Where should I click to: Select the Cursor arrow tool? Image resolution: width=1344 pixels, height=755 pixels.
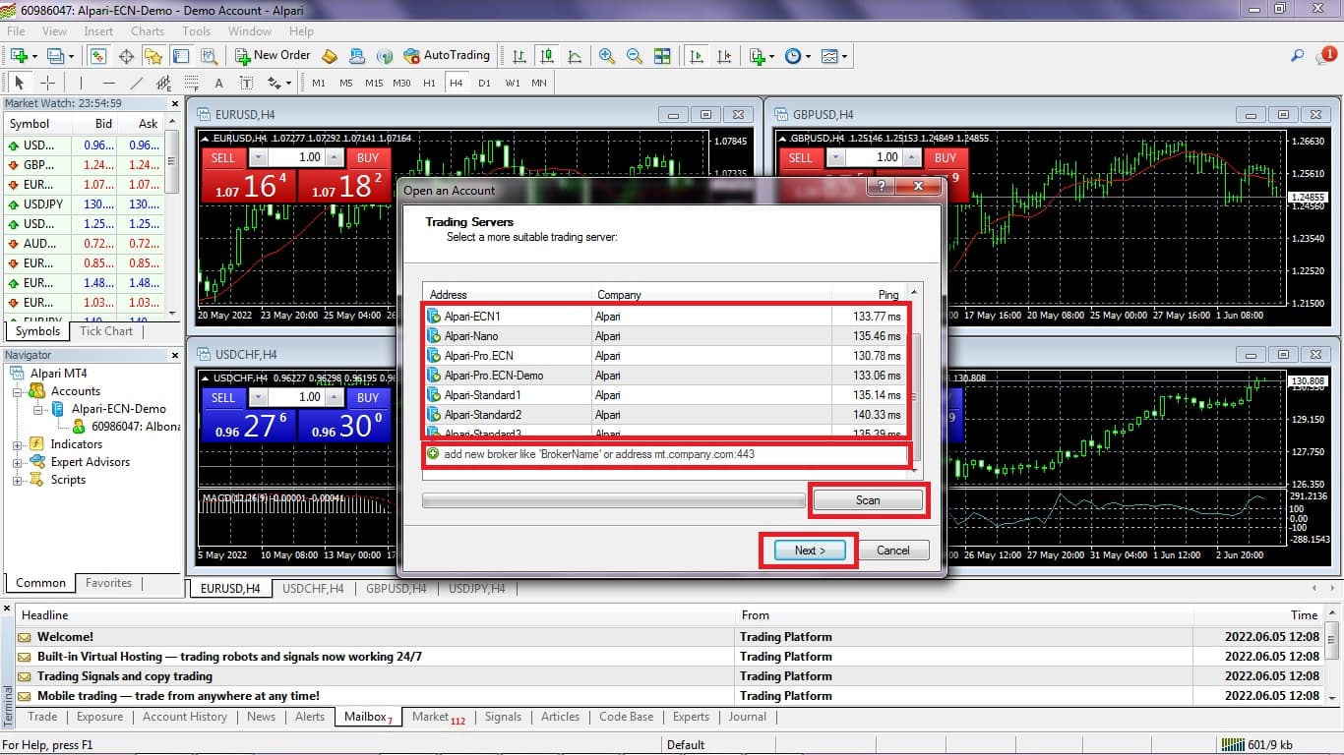click(19, 83)
